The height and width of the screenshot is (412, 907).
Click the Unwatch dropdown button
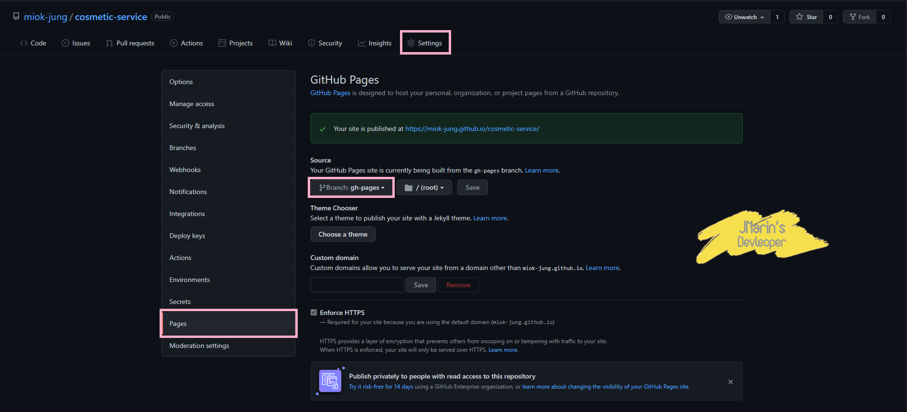(x=744, y=17)
